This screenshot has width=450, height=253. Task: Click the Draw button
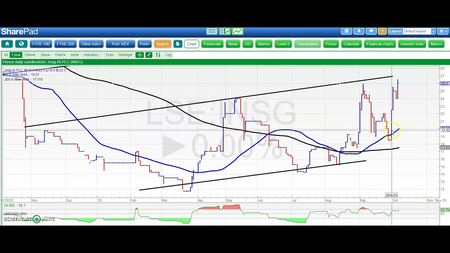click(x=110, y=55)
